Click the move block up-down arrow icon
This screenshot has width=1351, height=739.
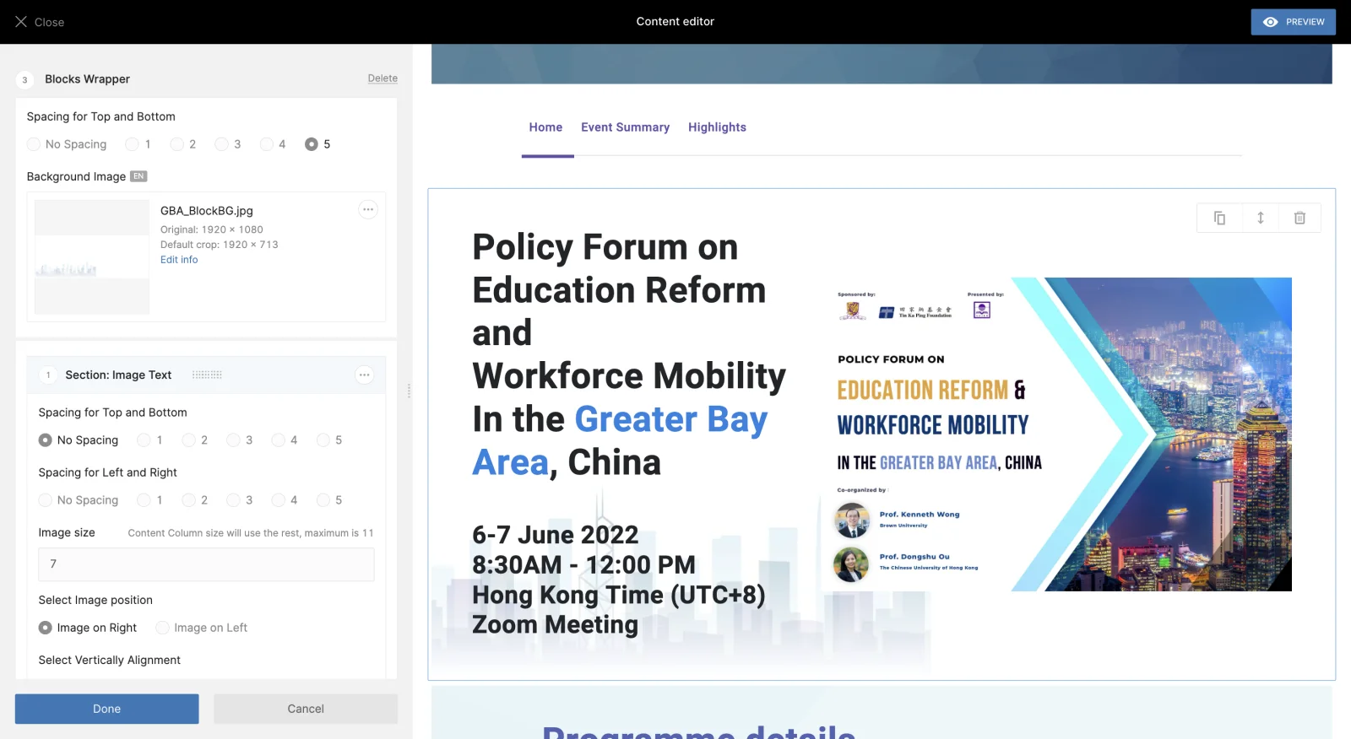(x=1260, y=218)
